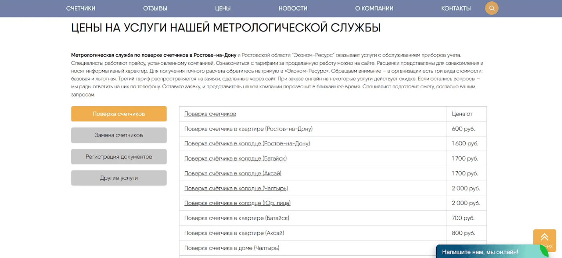Image resolution: width=562 pixels, height=258 pixels.
Task: Open Поверка счётчика в колодце (Ростов-на-Дону) link
Action: tap(247, 144)
